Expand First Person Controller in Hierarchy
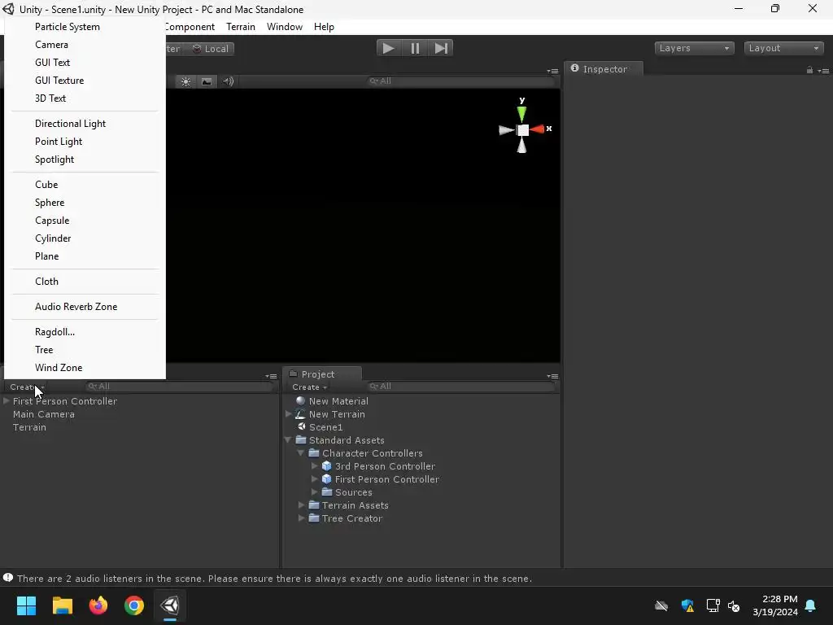This screenshot has width=833, height=625. (7, 401)
